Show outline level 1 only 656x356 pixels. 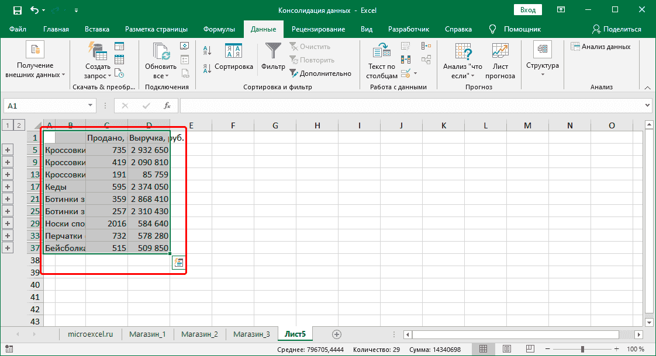coord(7,125)
